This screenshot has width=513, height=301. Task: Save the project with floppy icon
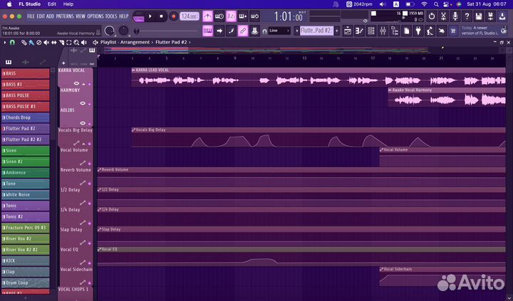pos(479,16)
